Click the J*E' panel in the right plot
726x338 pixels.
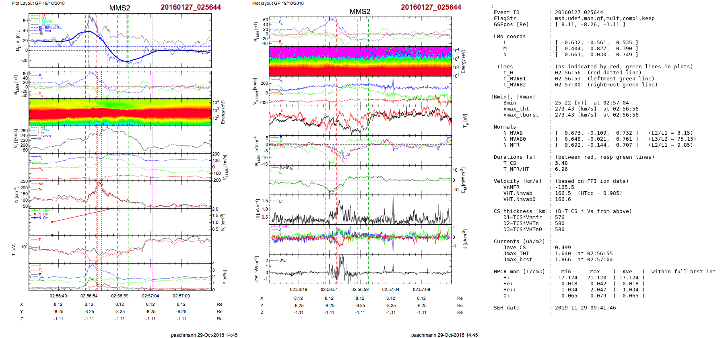click(360, 269)
